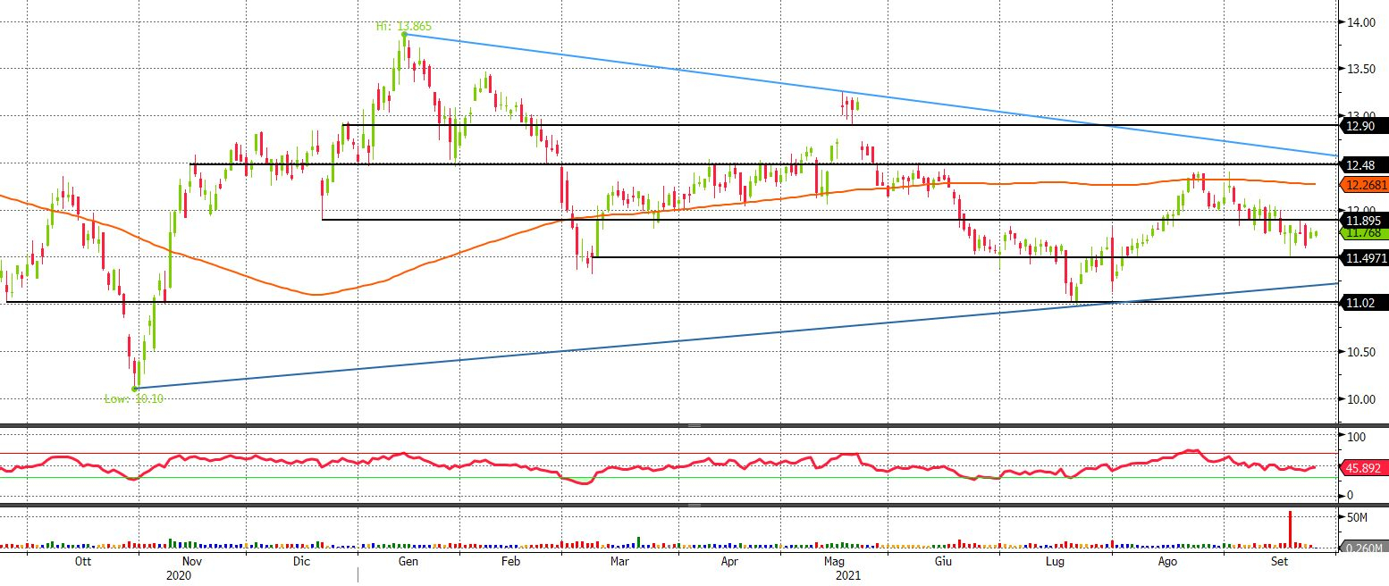Click the Dic month label
Screen dimensions: 1389x586
coord(301,562)
